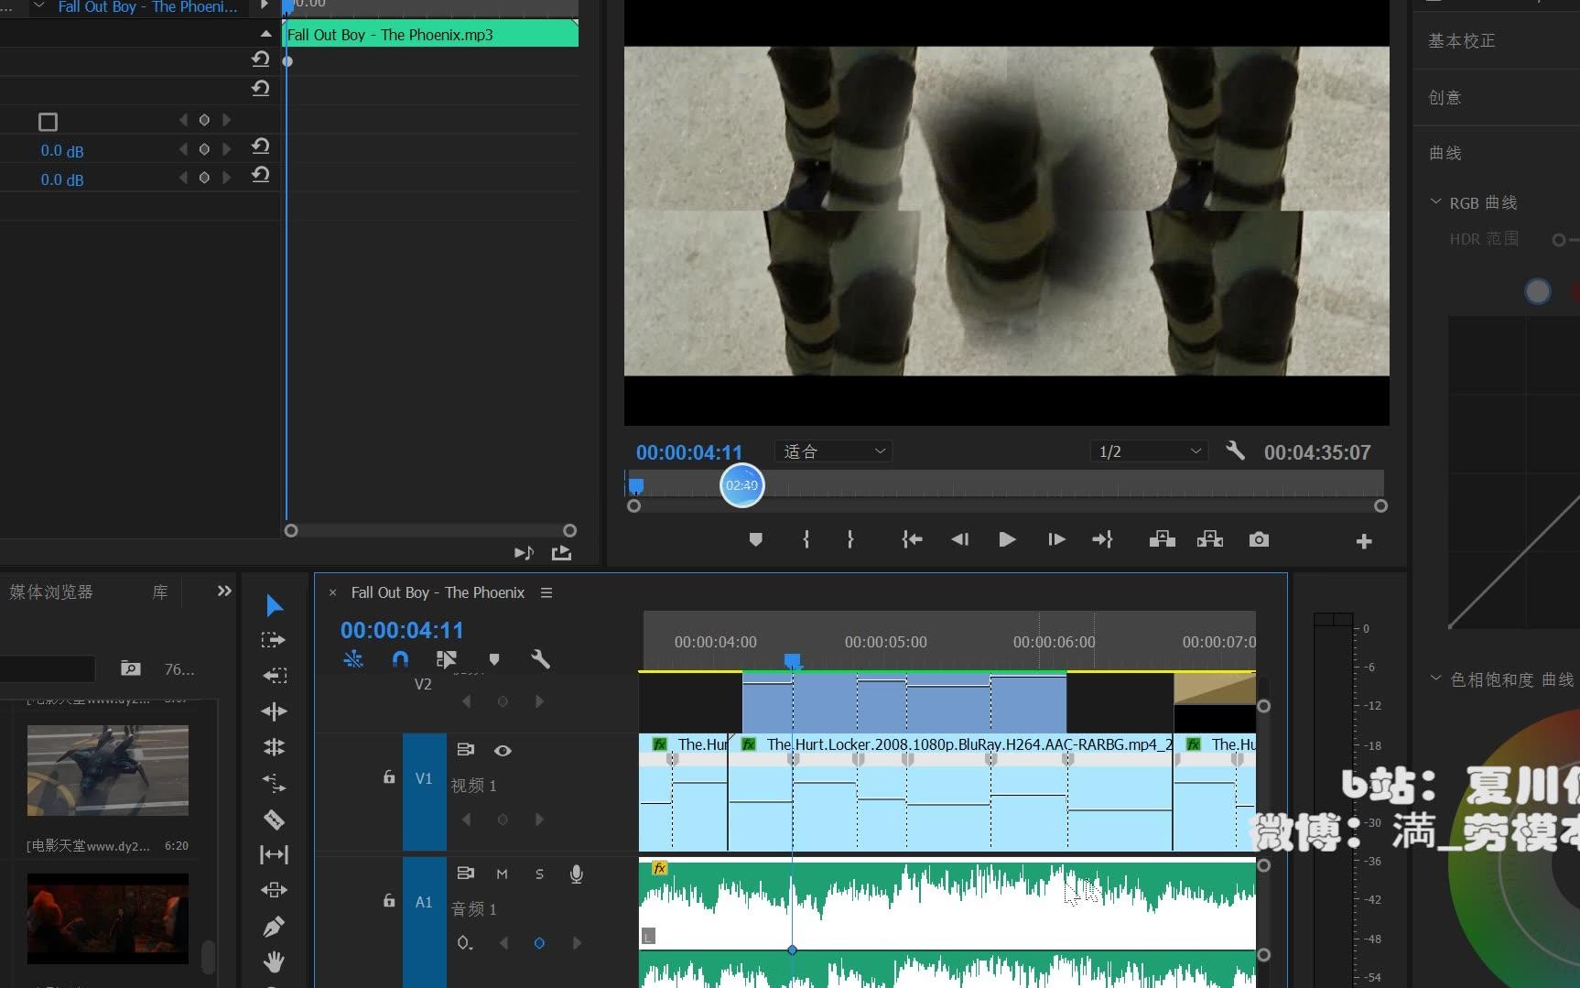Image resolution: width=1580 pixels, height=988 pixels.
Task: Click the Export Frame camera icon
Action: coord(1259,540)
